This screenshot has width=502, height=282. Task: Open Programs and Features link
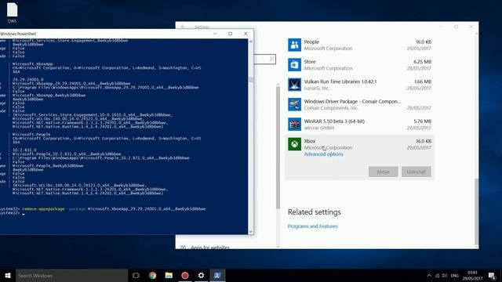click(x=312, y=226)
